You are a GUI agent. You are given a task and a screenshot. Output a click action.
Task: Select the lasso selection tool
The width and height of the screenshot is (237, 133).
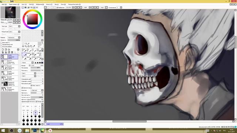click(x=26, y=44)
